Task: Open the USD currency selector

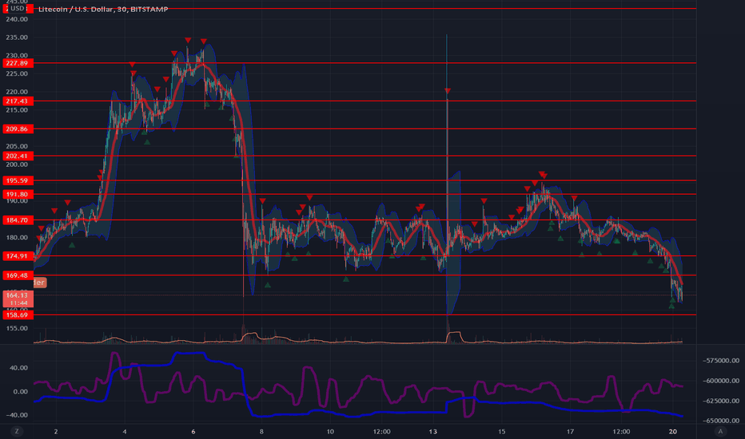Action: 18,9
